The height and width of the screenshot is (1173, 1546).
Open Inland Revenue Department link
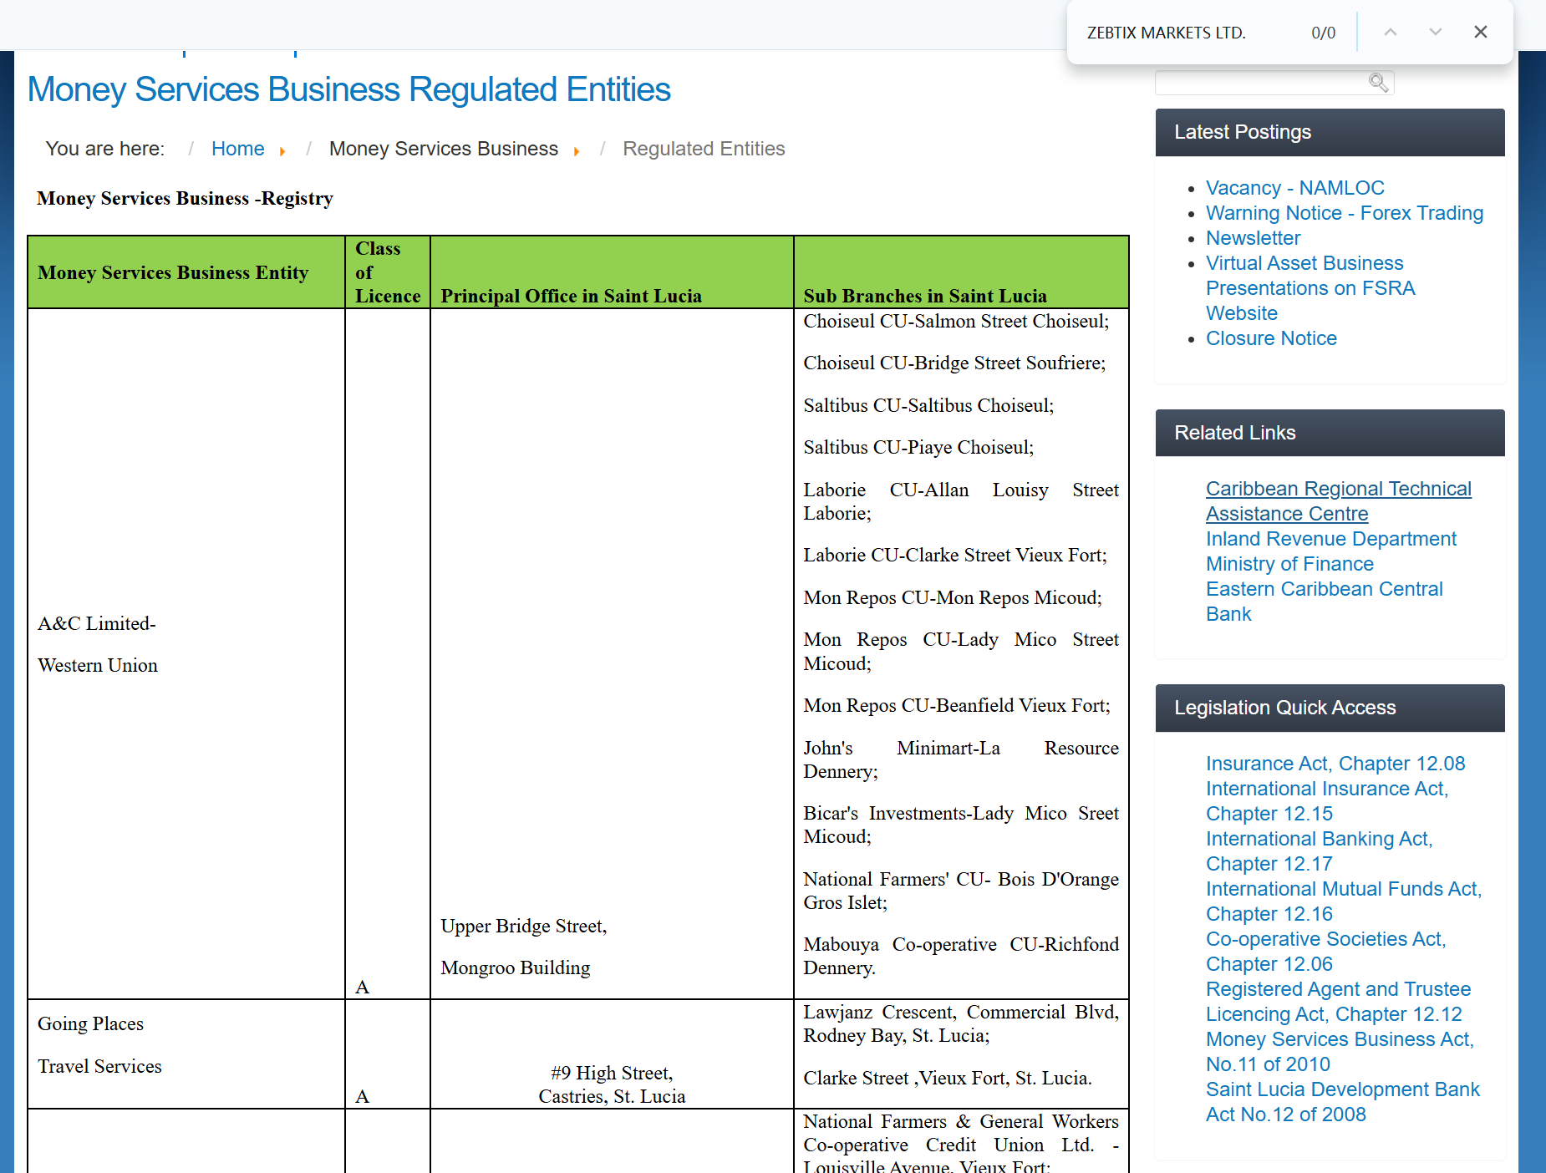[x=1331, y=539]
